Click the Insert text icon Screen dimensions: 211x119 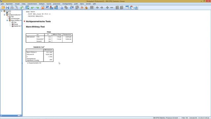tap(136, 8)
